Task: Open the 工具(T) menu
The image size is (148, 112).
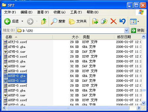Action: coord(76,12)
